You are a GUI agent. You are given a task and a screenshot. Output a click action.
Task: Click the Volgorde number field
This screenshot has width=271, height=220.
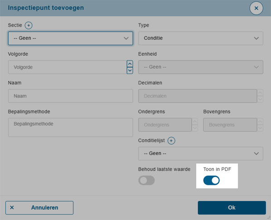pyautogui.click(x=68, y=67)
